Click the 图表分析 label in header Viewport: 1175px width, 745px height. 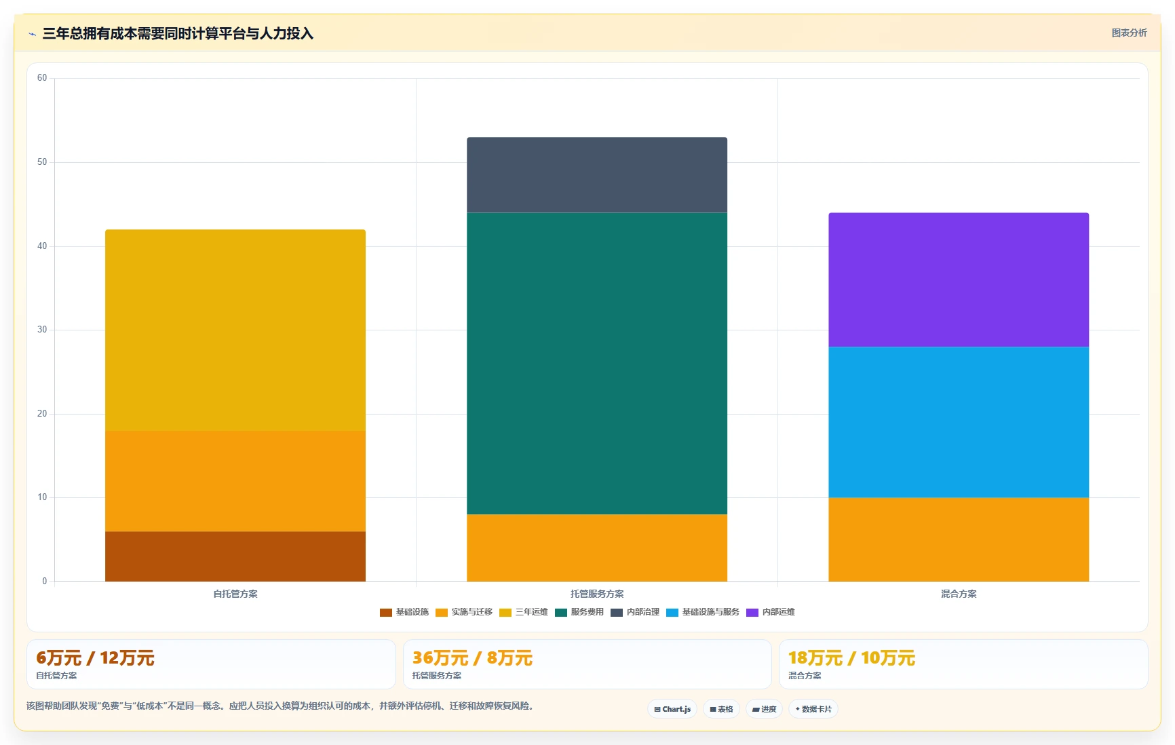click(1129, 33)
